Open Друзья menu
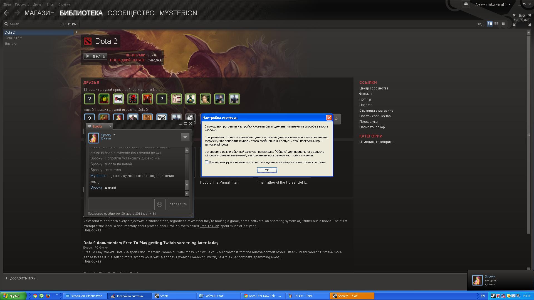Image resolution: width=534 pixels, height=300 pixels. pyautogui.click(x=38, y=4)
